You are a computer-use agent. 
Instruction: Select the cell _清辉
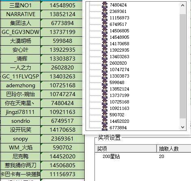[x=20, y=59]
